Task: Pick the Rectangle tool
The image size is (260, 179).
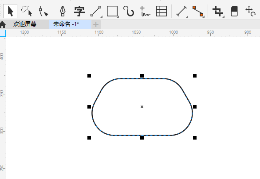Action: pos(113,11)
